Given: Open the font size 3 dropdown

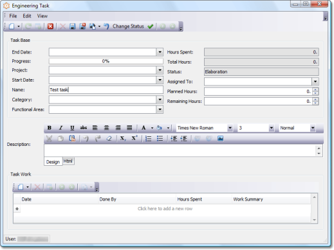Looking at the screenshot, I should pyautogui.click(x=272, y=128).
